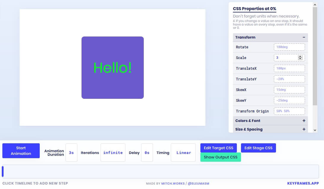324x189 pixels.
Task: Select the keyframe marker at timeline start
Action: pos(3,171)
